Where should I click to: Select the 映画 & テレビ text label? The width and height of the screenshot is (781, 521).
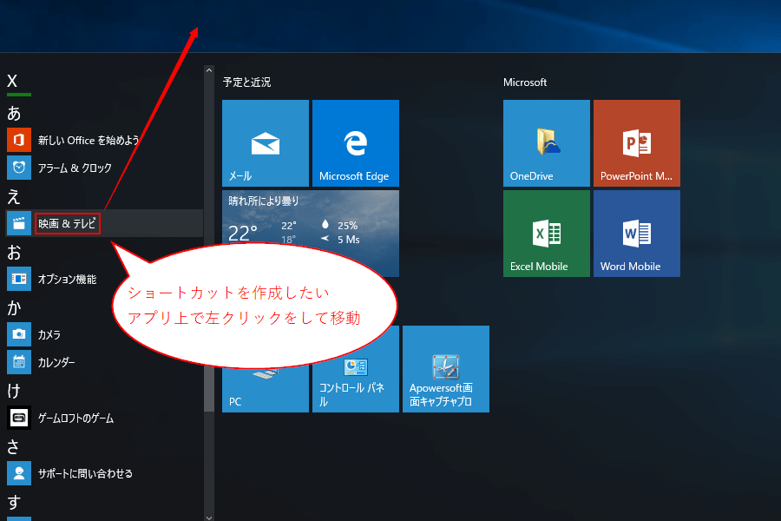click(67, 223)
